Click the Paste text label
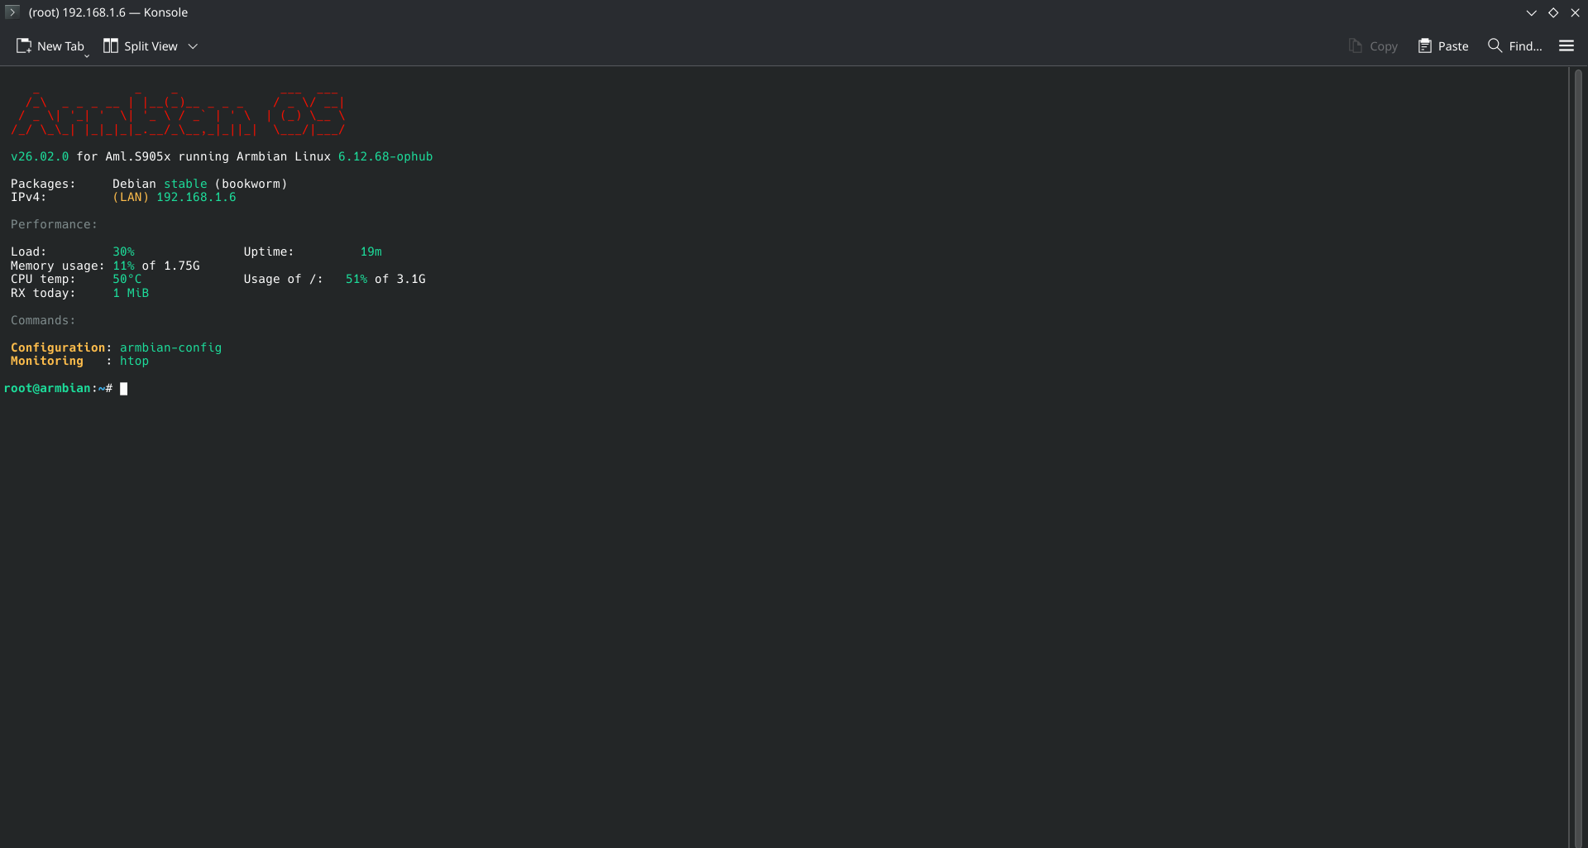The image size is (1588, 848). (1452, 46)
